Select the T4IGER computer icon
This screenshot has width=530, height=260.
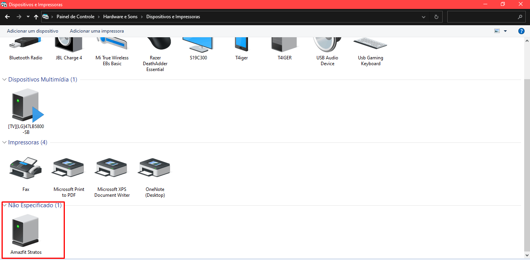coord(284,44)
